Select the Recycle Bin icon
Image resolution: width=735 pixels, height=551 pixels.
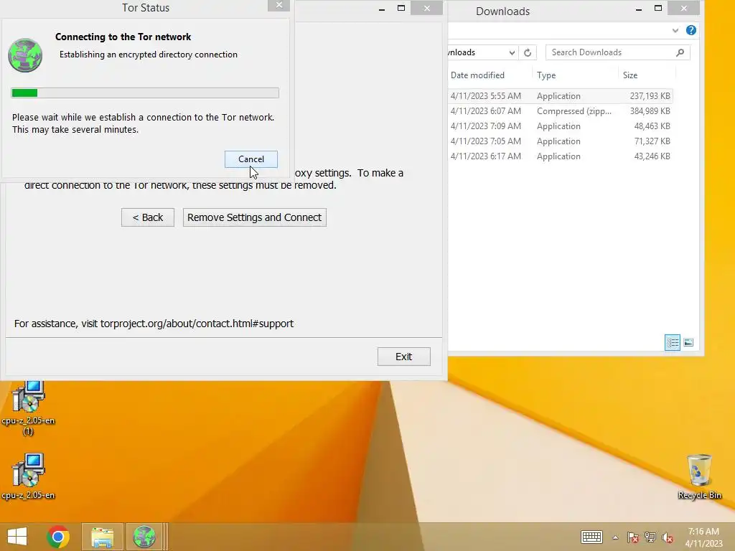pos(699,476)
